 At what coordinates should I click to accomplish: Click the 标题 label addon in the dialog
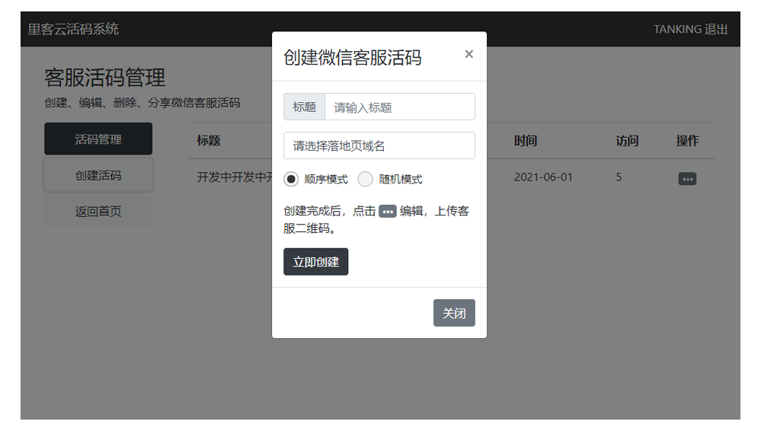(x=304, y=107)
